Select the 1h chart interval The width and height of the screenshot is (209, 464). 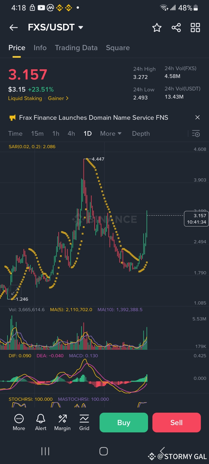(56, 133)
